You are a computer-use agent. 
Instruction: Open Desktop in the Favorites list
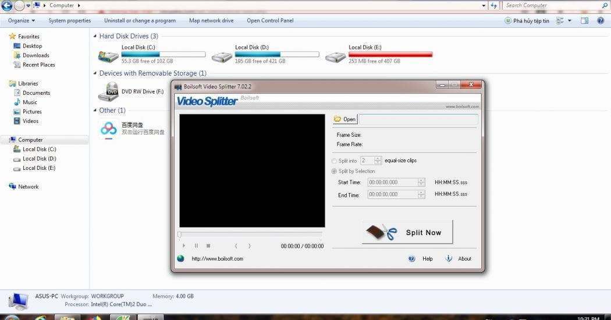(32, 45)
